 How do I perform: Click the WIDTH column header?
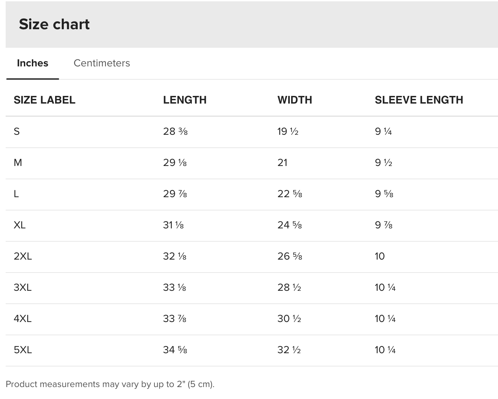[295, 100]
